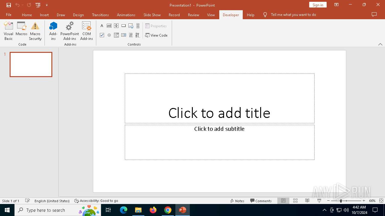Open the Slide Show tab

pos(152,15)
